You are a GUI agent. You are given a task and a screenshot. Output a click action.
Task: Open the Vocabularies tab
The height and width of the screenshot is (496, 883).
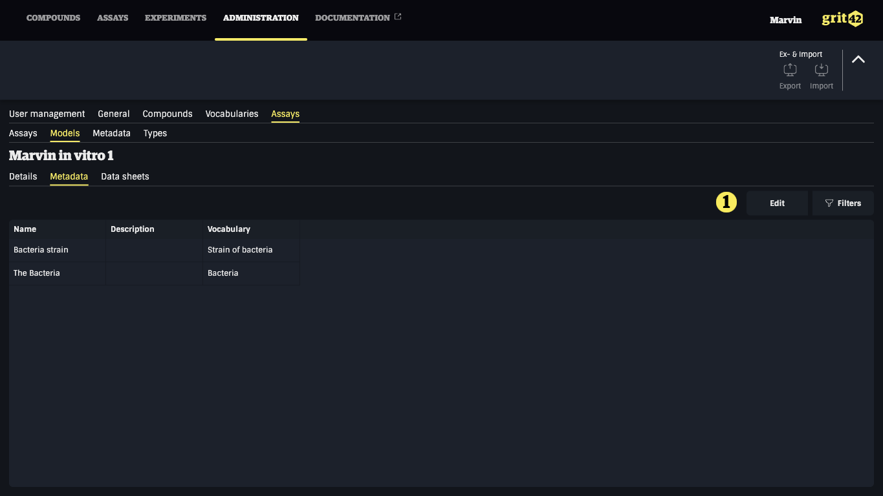click(x=232, y=114)
